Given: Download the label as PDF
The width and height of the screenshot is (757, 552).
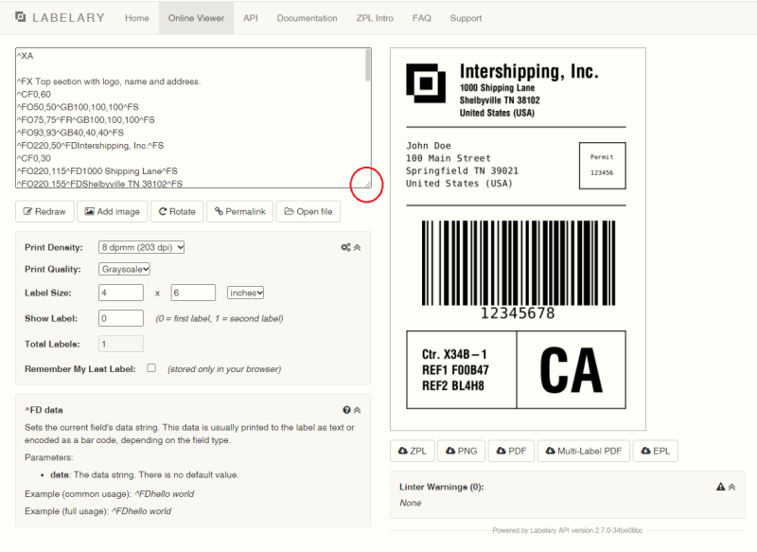Looking at the screenshot, I should pos(511,451).
